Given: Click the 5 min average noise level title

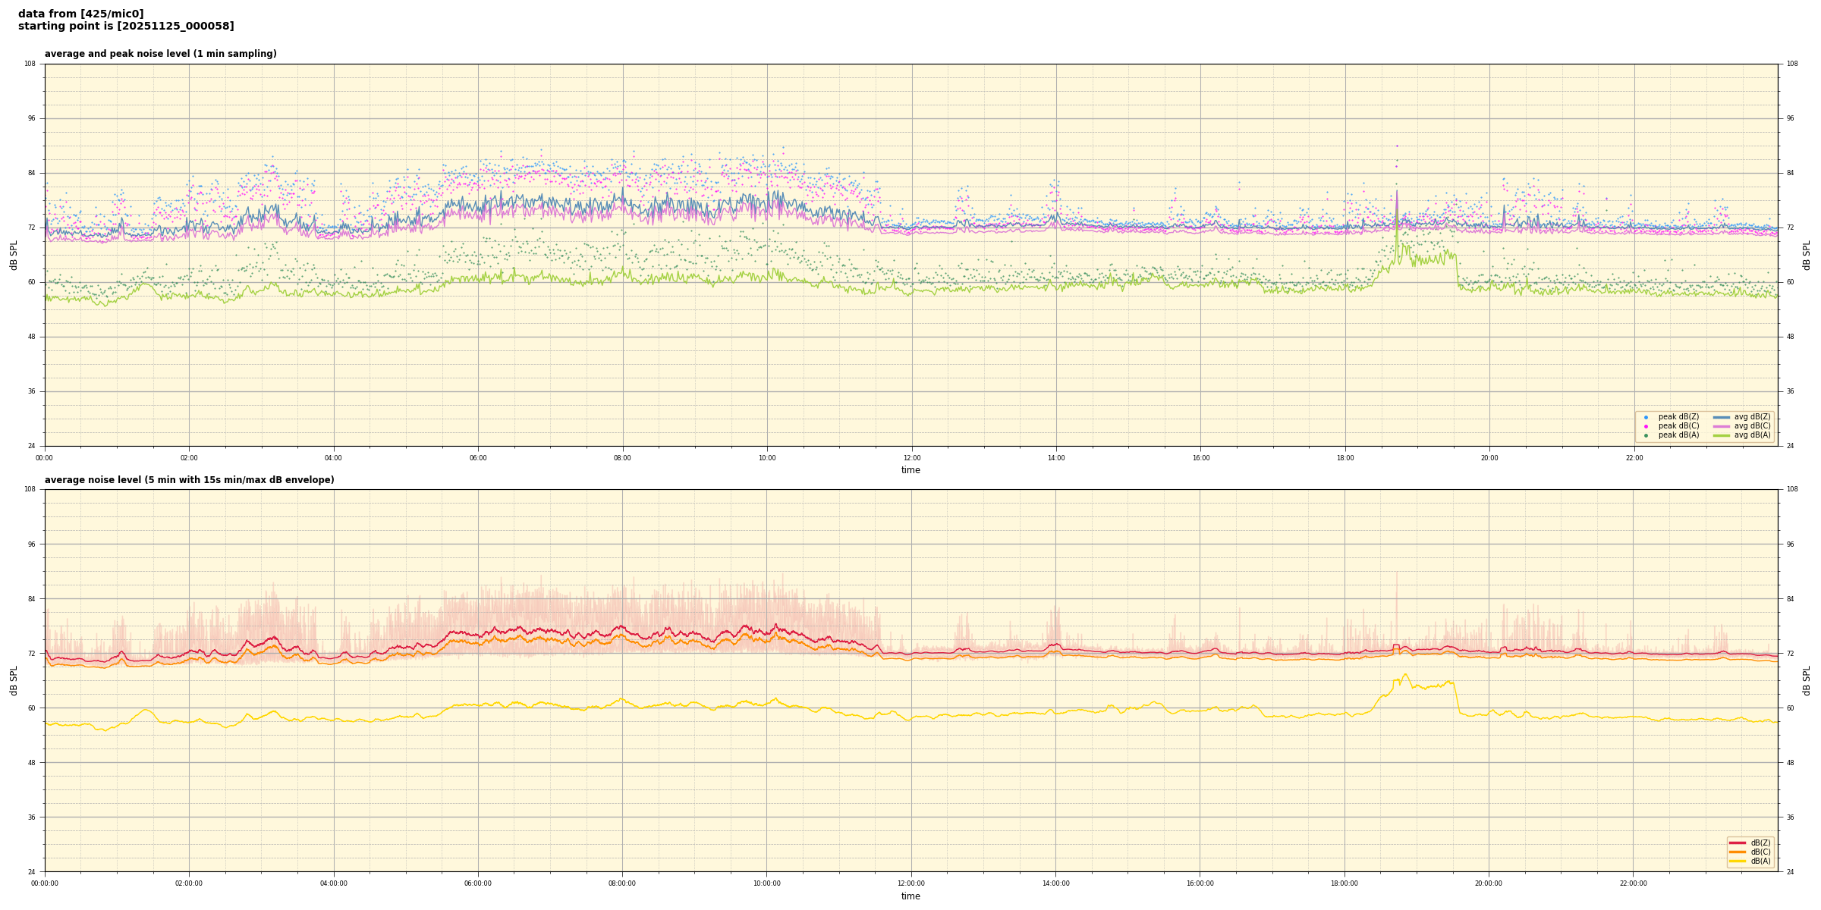Looking at the screenshot, I should (x=189, y=480).
